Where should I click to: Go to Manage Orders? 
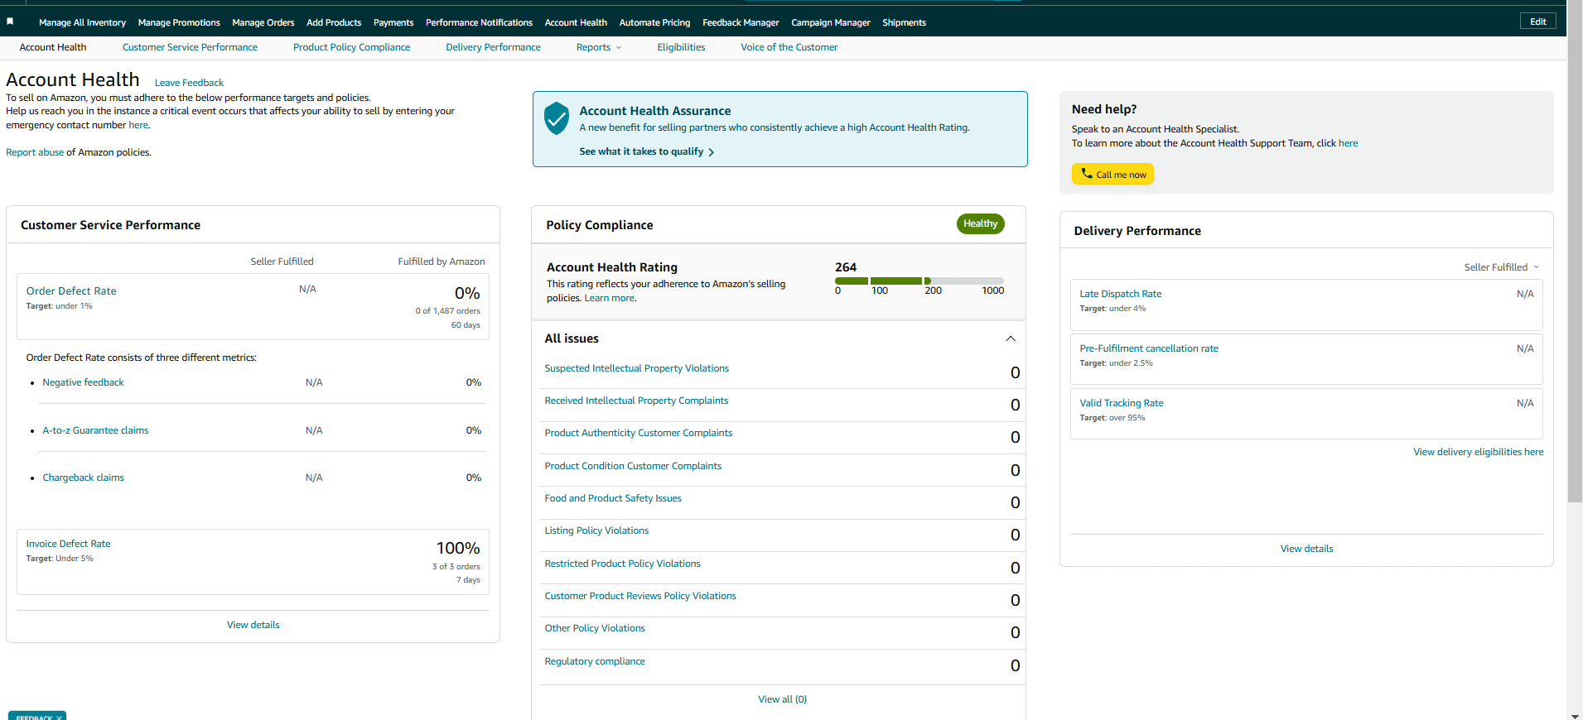point(263,22)
